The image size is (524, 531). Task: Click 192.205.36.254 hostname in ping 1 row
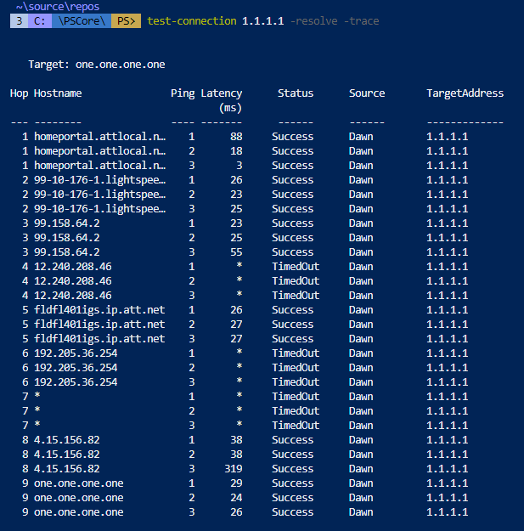[x=76, y=353]
